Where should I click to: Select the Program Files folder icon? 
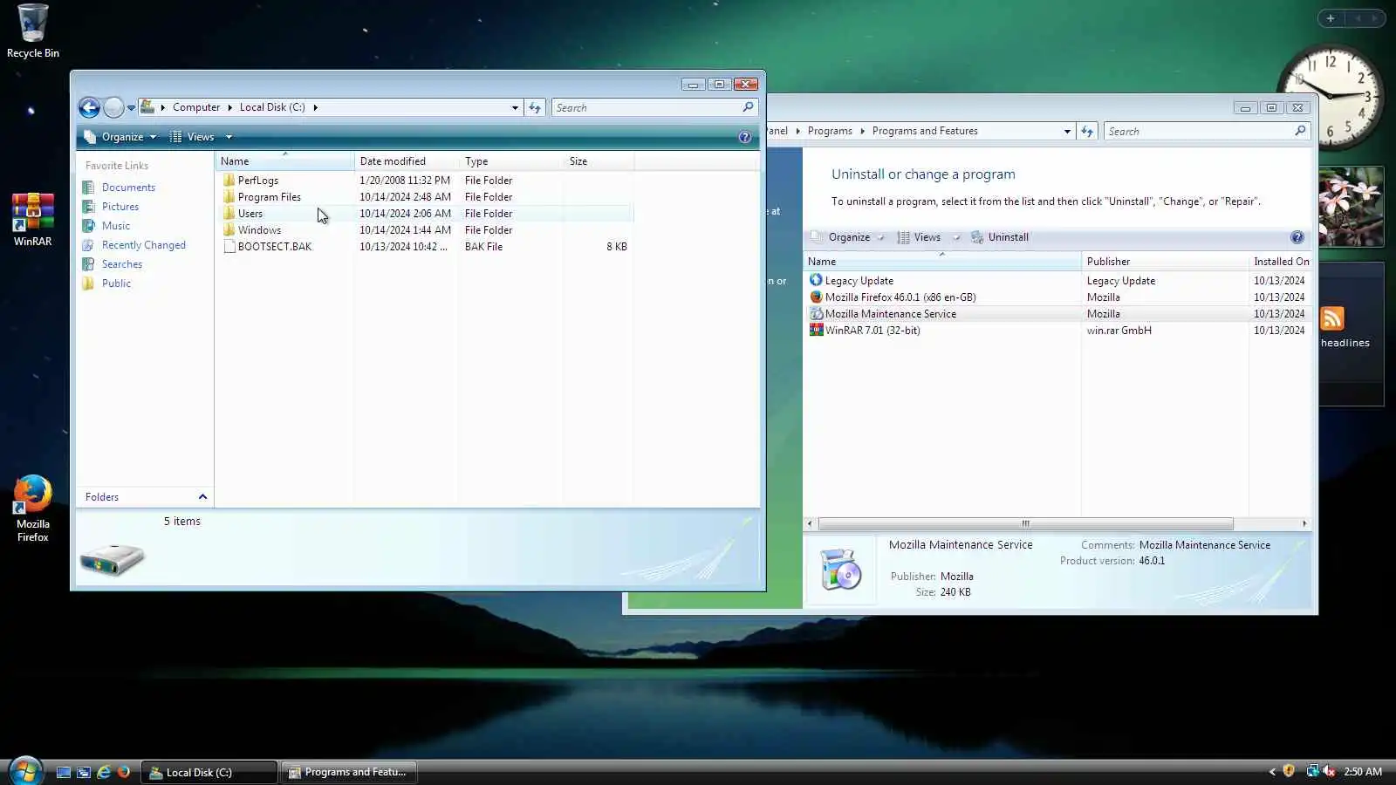[x=229, y=197]
